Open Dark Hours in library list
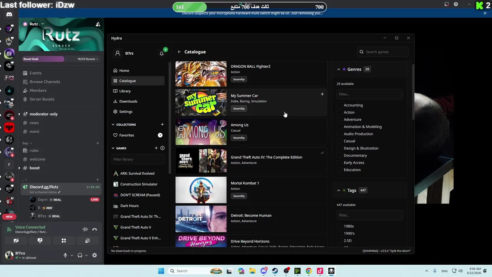This screenshot has width=492, height=277. coord(138,206)
